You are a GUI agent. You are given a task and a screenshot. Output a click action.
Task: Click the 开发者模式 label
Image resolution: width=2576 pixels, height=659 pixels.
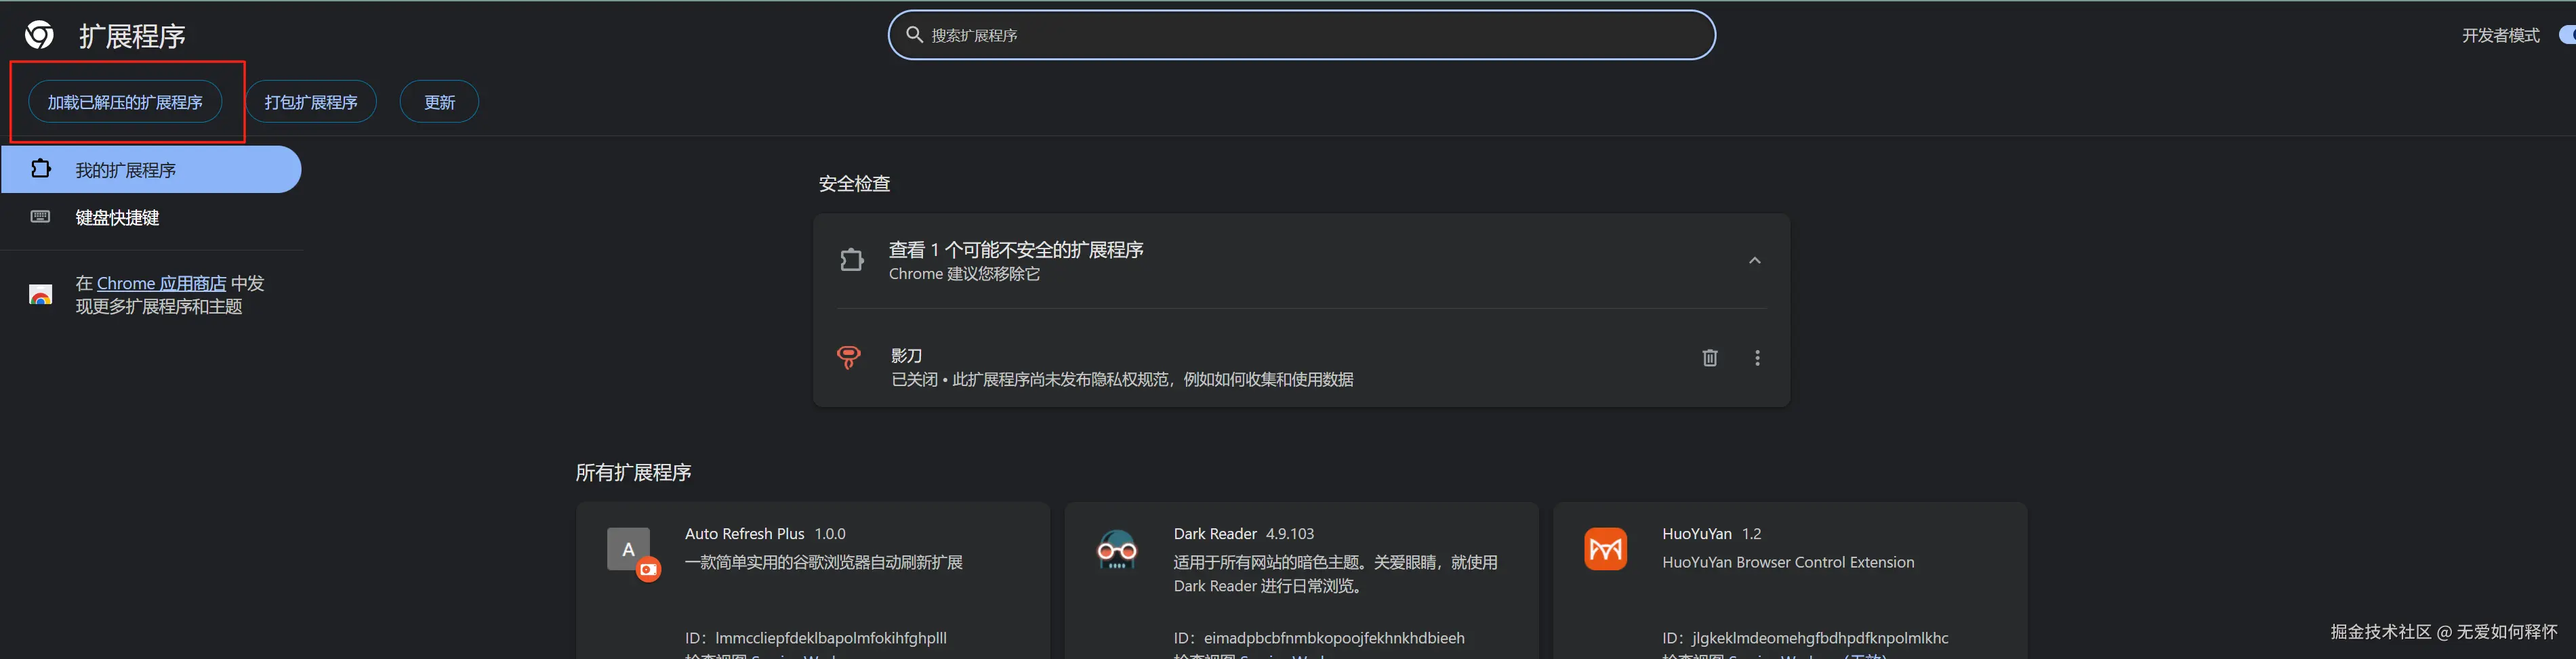pos(2500,35)
